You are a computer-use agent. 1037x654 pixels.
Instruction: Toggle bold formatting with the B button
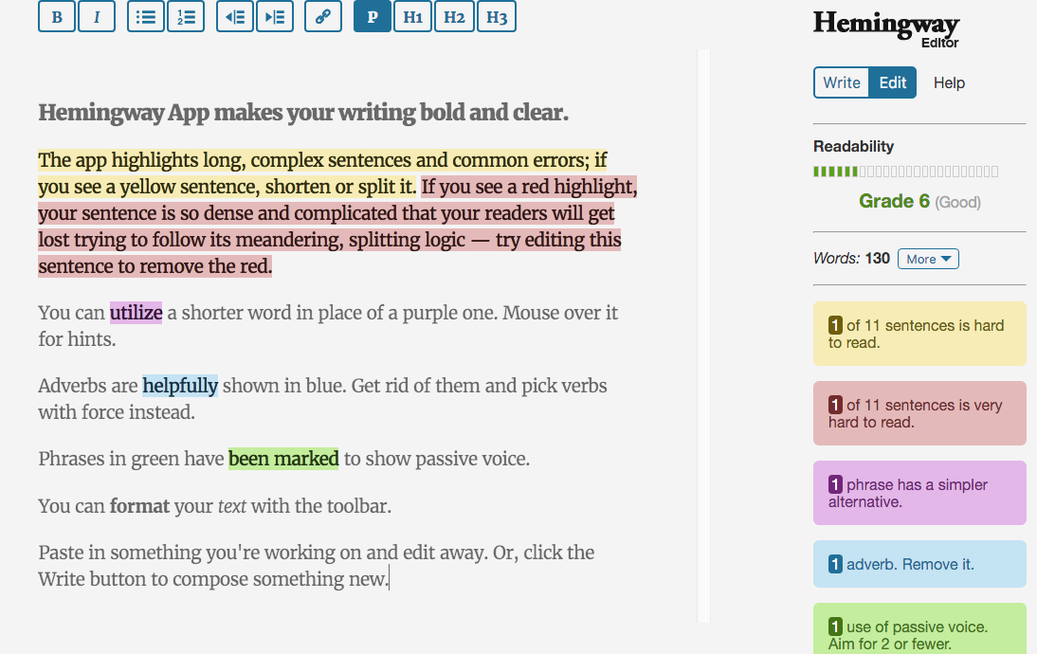[57, 16]
